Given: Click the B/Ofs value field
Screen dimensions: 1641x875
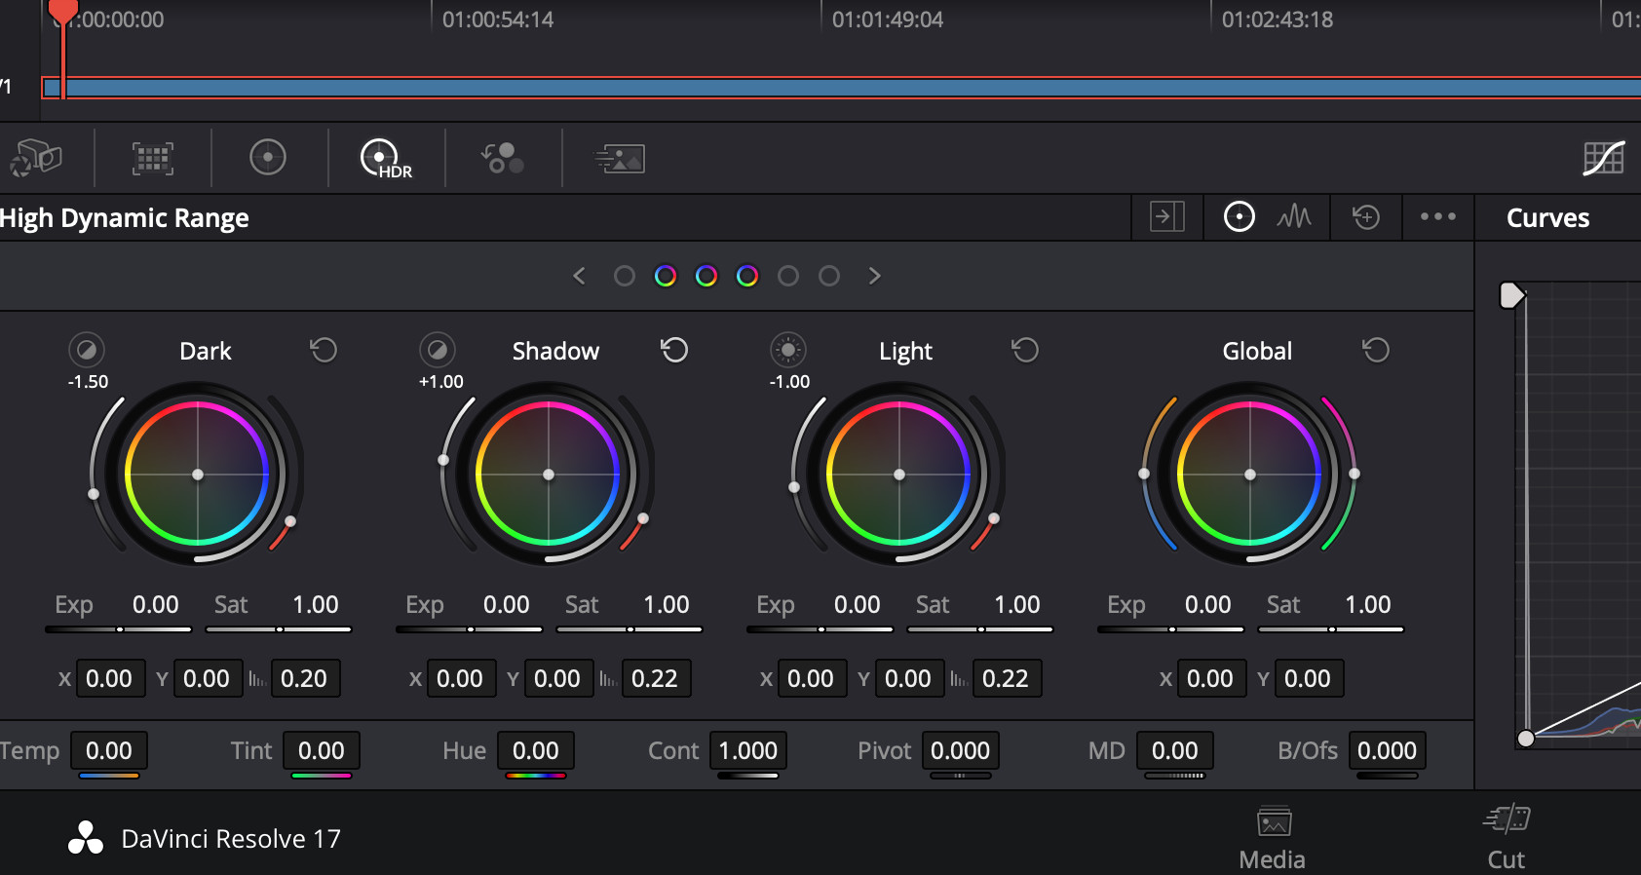Looking at the screenshot, I should click(x=1388, y=750).
